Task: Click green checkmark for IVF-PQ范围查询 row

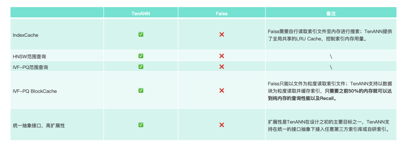Action: (x=141, y=67)
